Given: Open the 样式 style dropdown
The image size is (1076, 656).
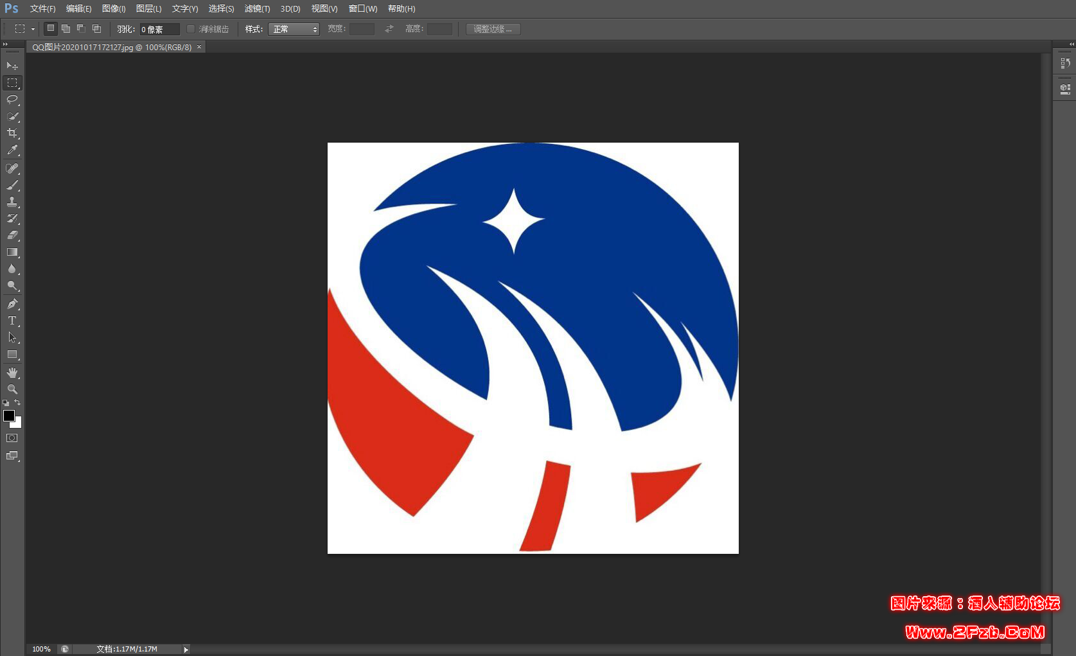Looking at the screenshot, I should click(294, 29).
